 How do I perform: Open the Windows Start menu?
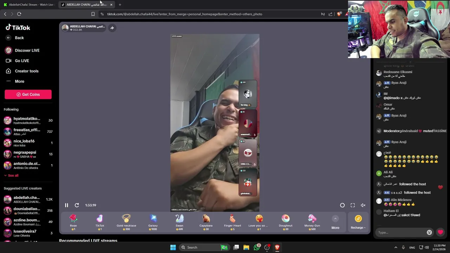[173, 247]
